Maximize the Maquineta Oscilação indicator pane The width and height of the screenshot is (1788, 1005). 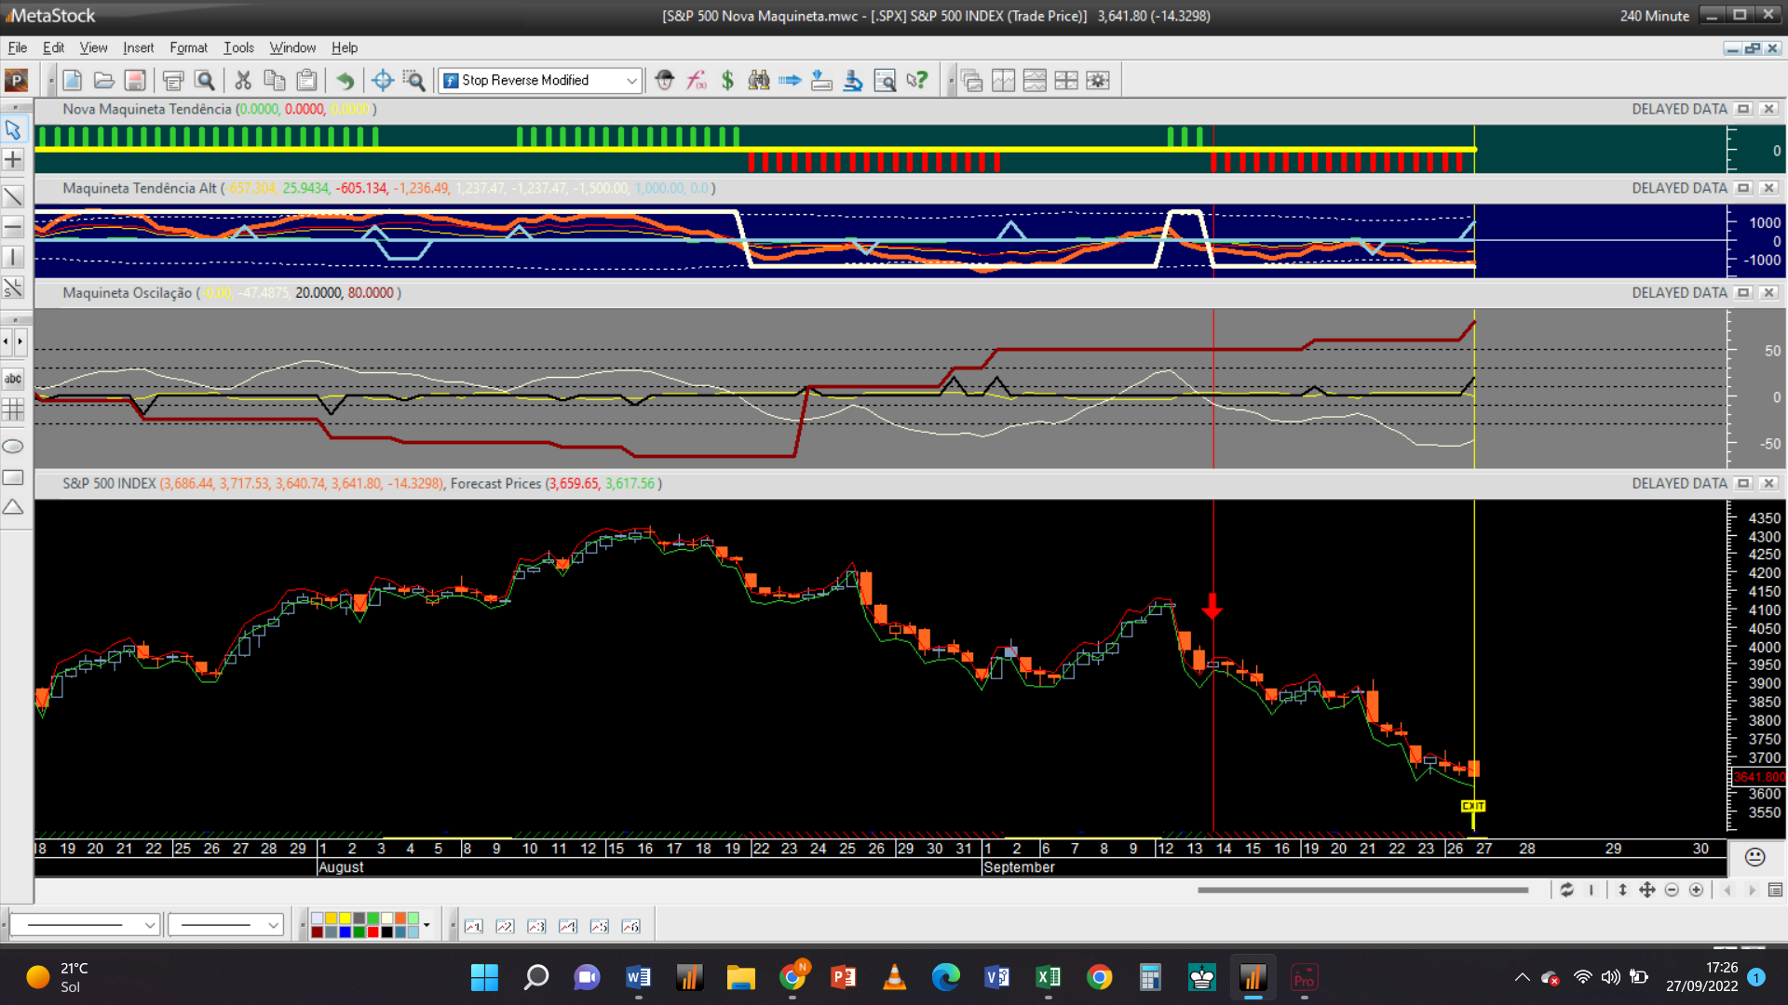click(x=1743, y=293)
